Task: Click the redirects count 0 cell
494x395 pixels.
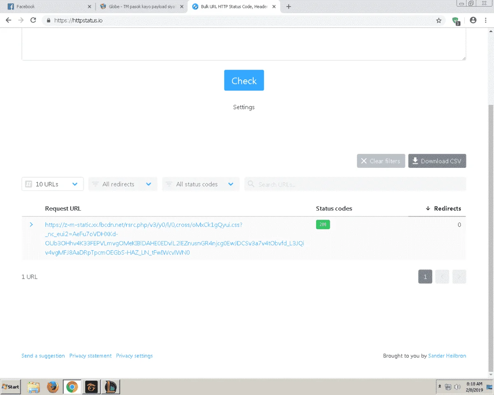Action: (x=459, y=225)
